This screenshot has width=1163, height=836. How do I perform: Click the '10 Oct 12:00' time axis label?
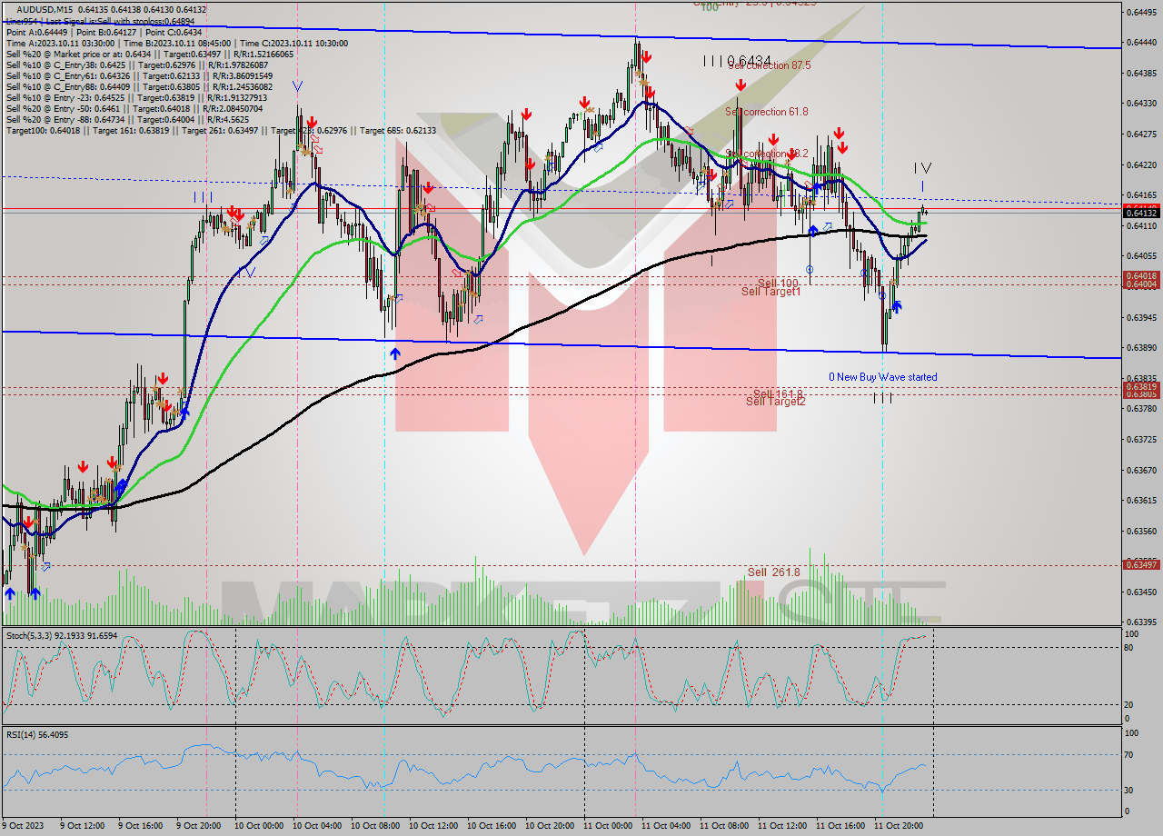click(432, 825)
